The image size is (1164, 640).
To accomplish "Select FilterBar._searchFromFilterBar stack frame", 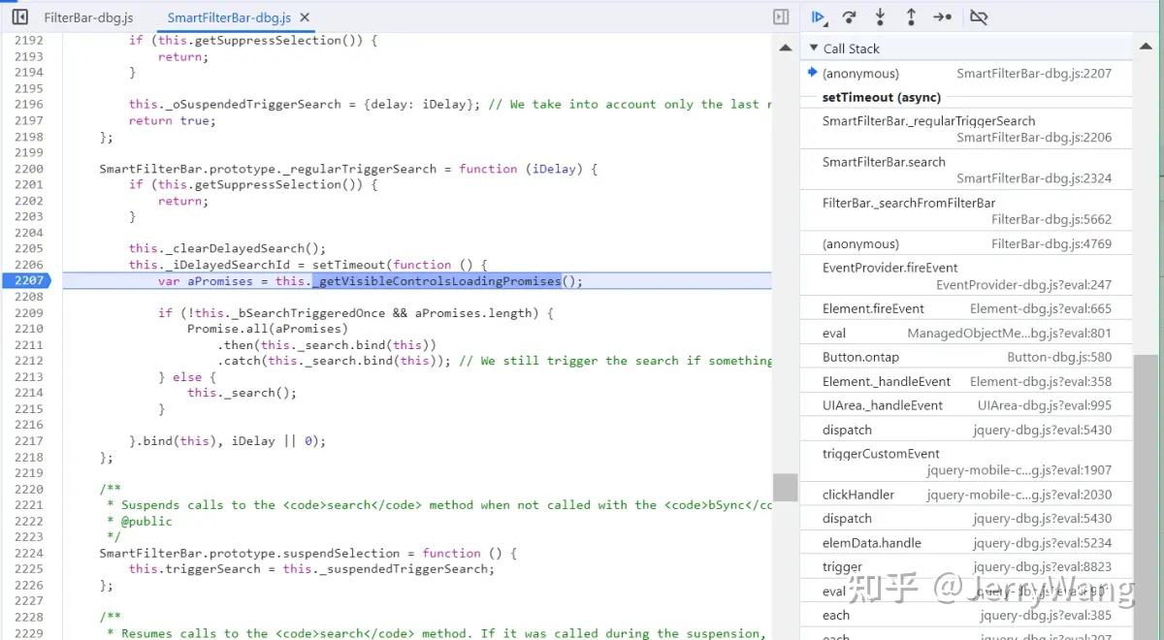I will (x=966, y=210).
